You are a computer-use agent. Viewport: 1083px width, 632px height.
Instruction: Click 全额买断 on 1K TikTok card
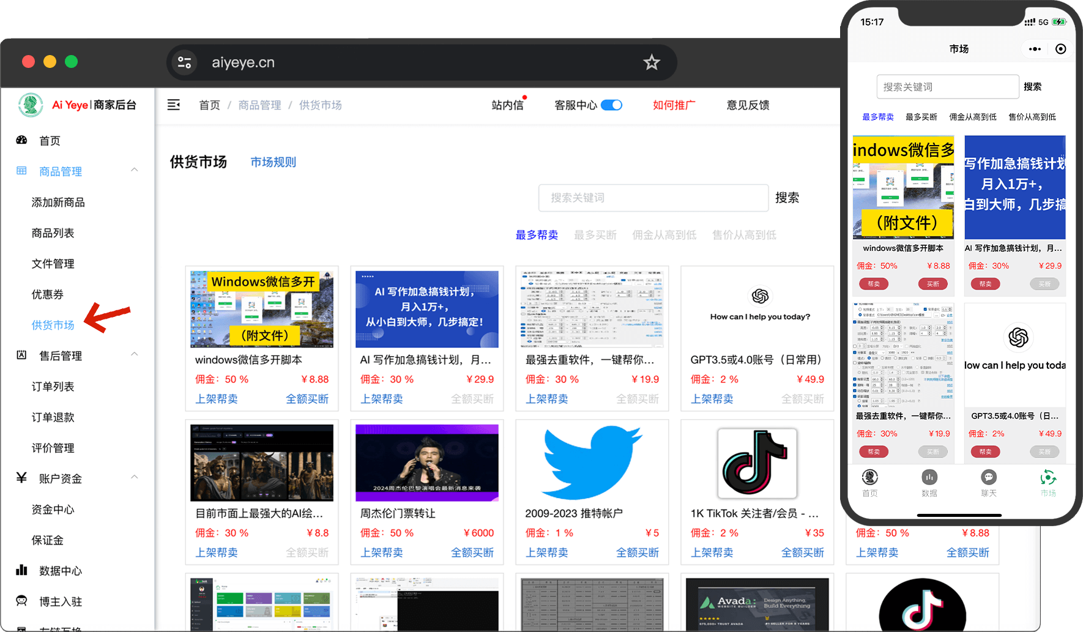(x=803, y=552)
